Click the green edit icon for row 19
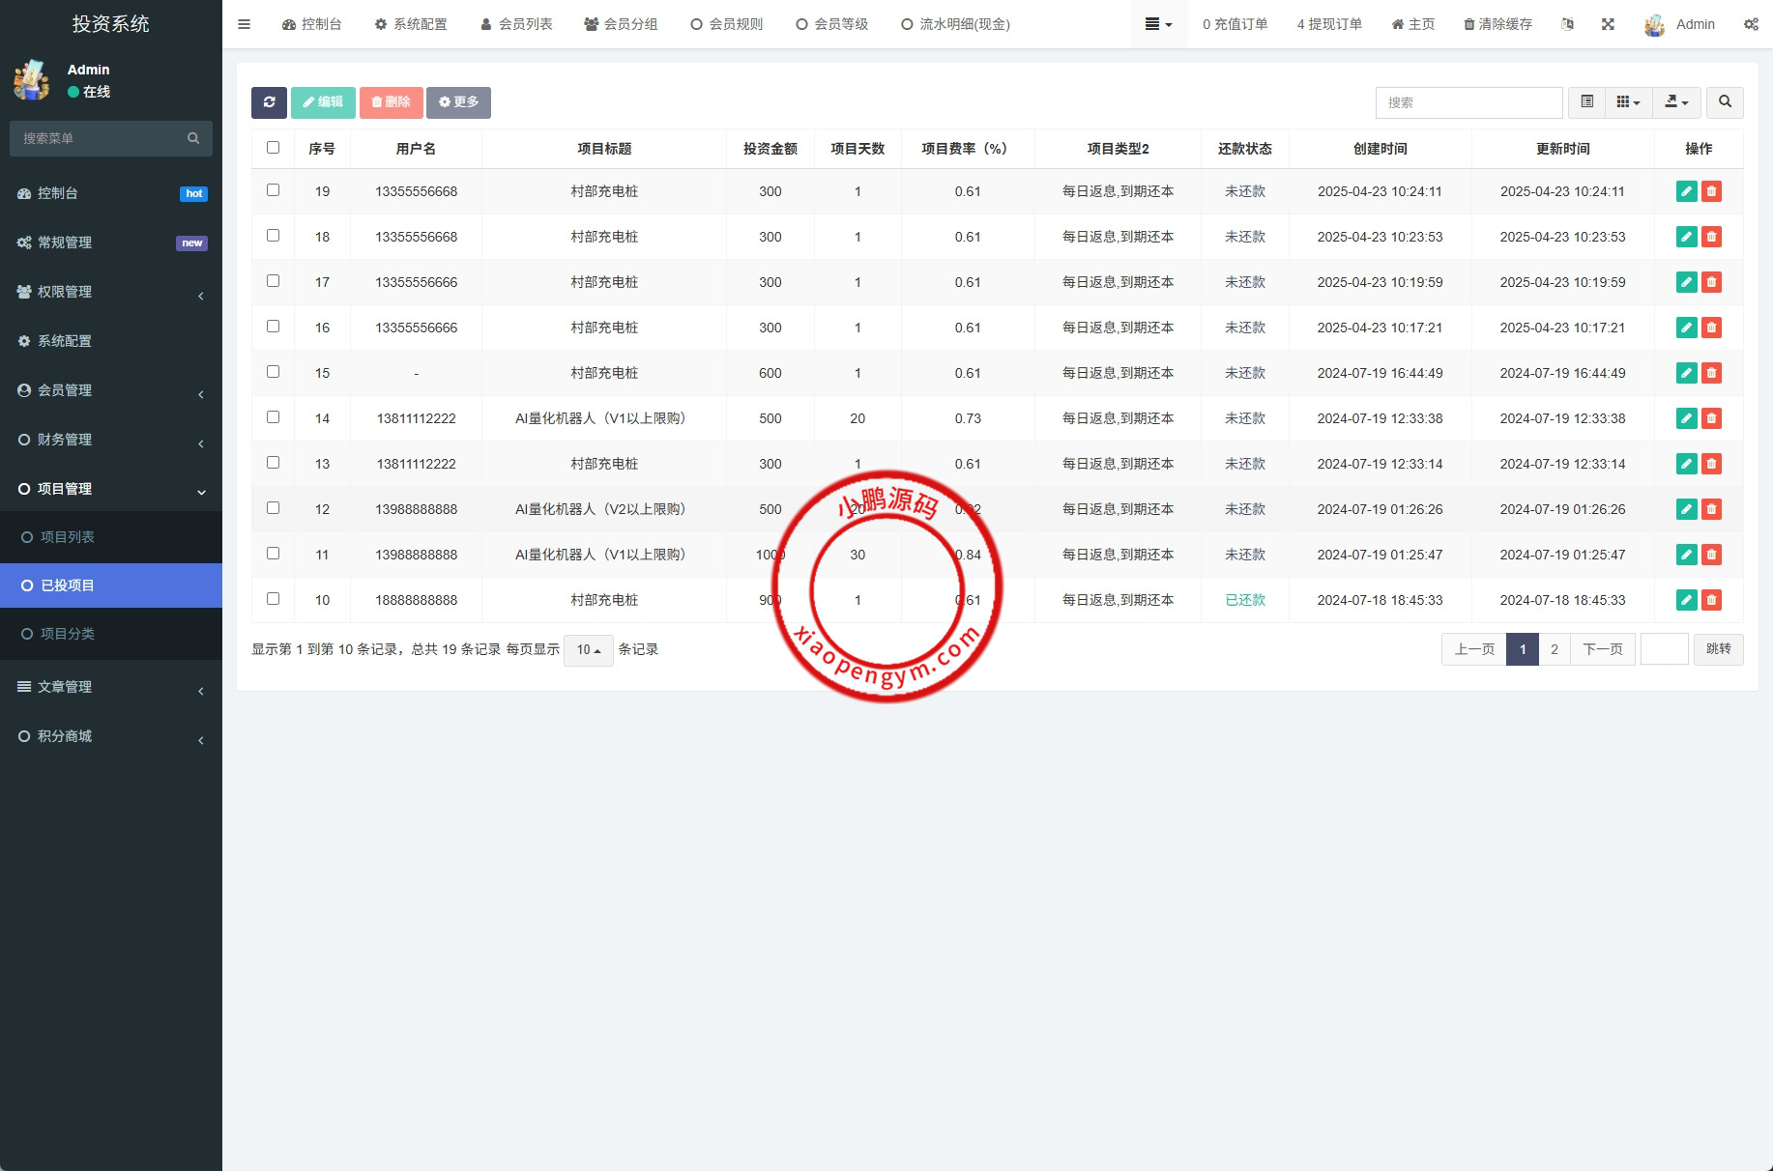 tap(1686, 191)
